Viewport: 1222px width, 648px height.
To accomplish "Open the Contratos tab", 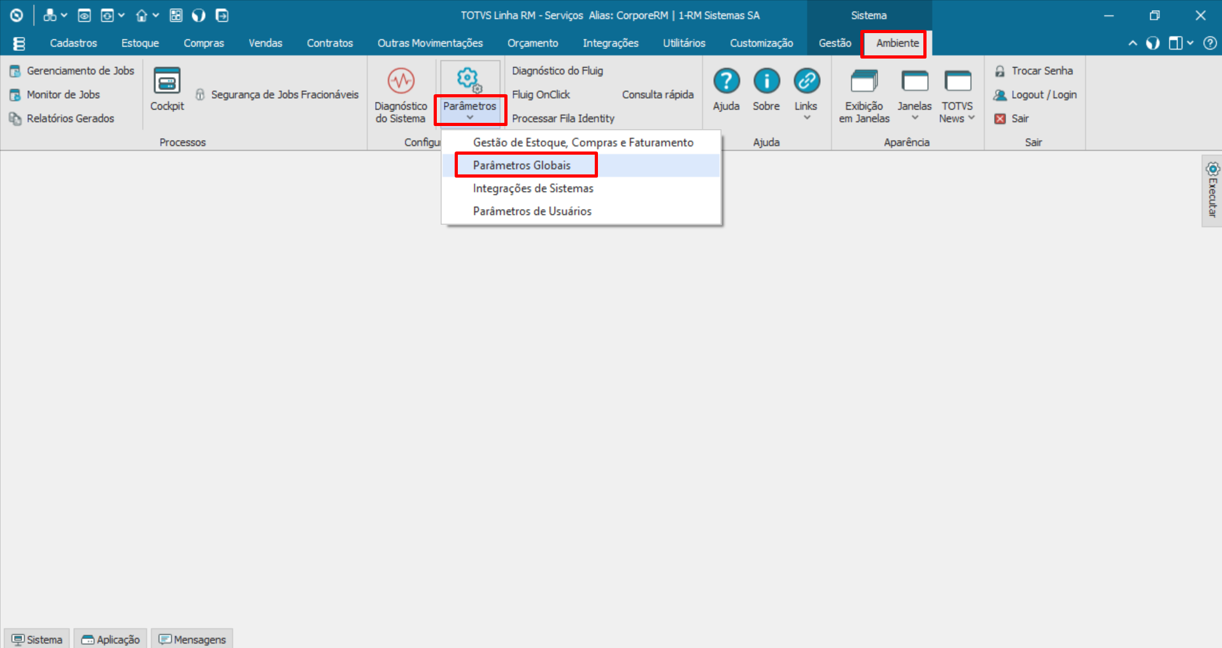I will (x=330, y=43).
